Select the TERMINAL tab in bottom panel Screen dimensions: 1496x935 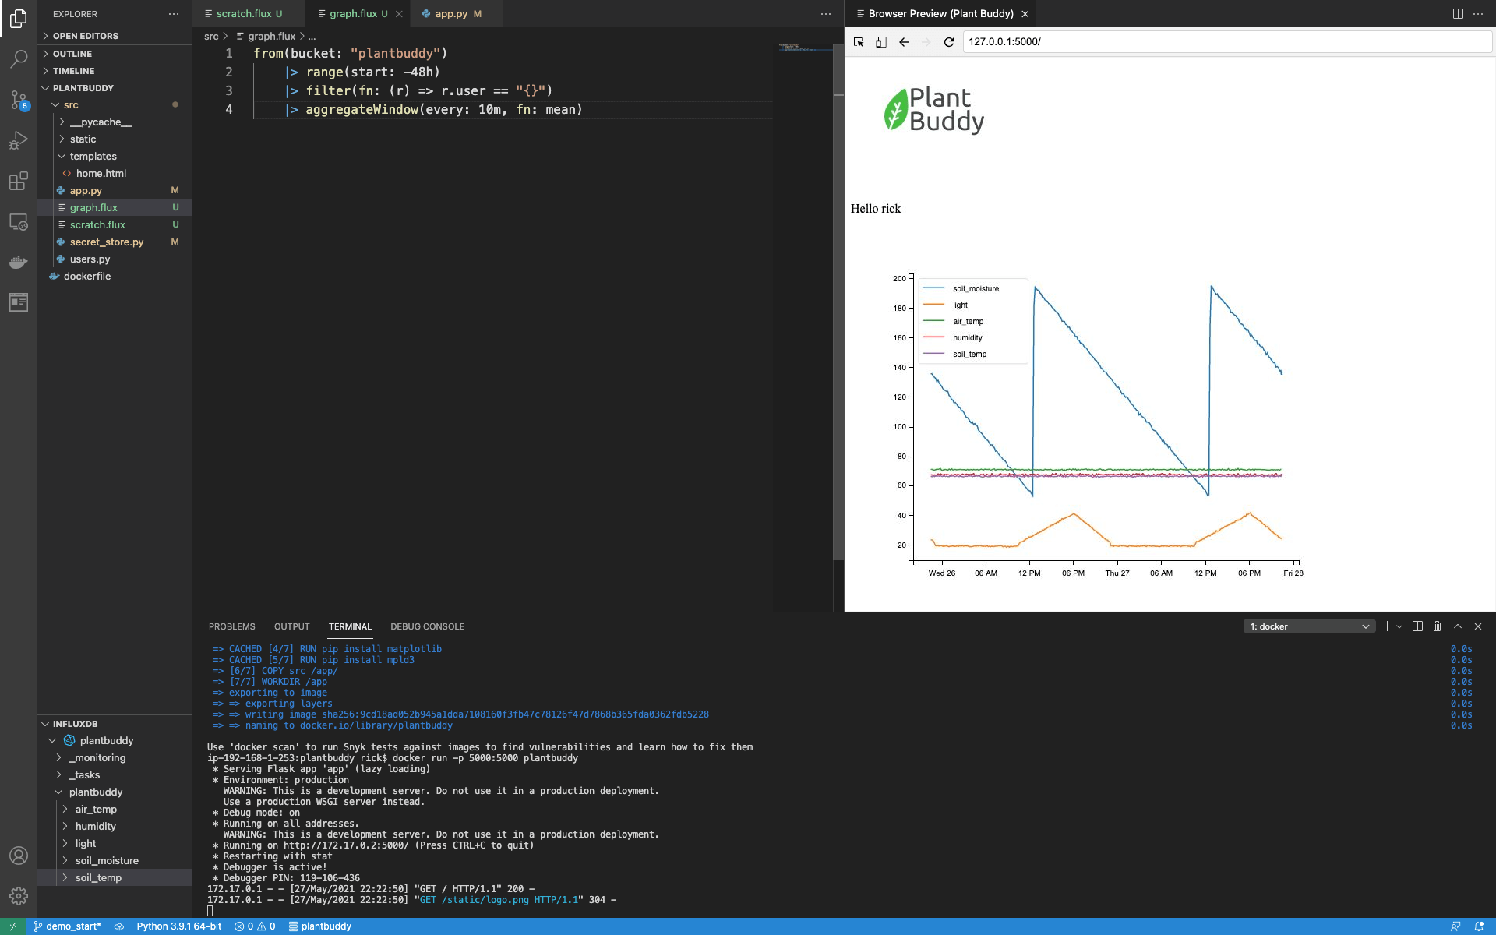pos(349,626)
